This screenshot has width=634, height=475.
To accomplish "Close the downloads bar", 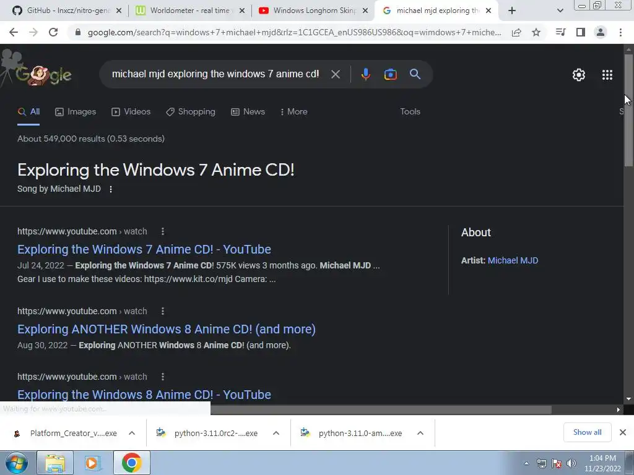I will [623, 432].
